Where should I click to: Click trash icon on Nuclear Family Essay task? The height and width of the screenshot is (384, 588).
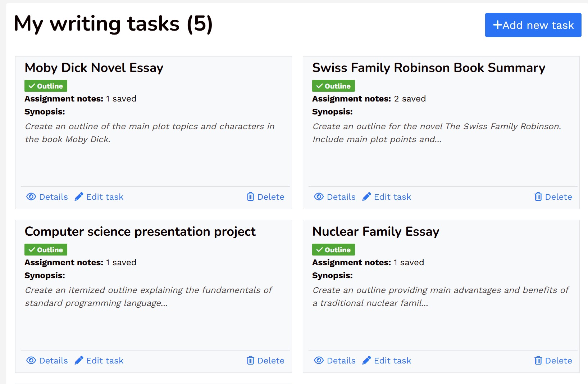[x=538, y=360]
